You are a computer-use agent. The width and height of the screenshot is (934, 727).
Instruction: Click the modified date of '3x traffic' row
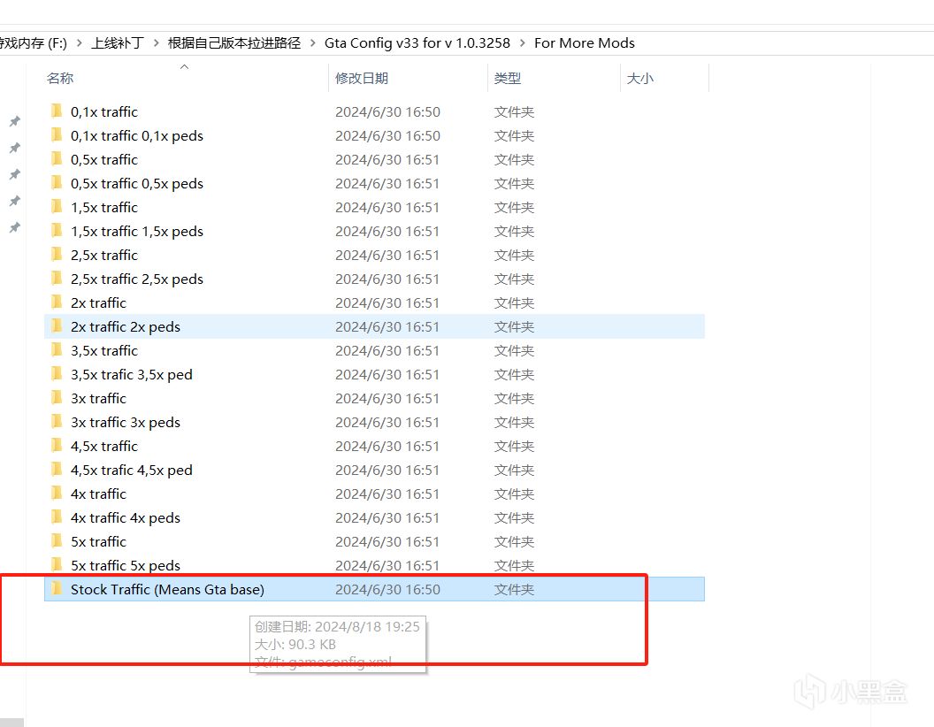tap(387, 398)
